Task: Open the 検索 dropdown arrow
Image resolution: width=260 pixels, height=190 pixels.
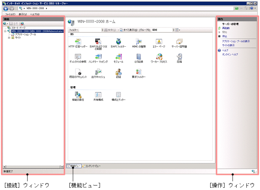Action: coord(118,30)
